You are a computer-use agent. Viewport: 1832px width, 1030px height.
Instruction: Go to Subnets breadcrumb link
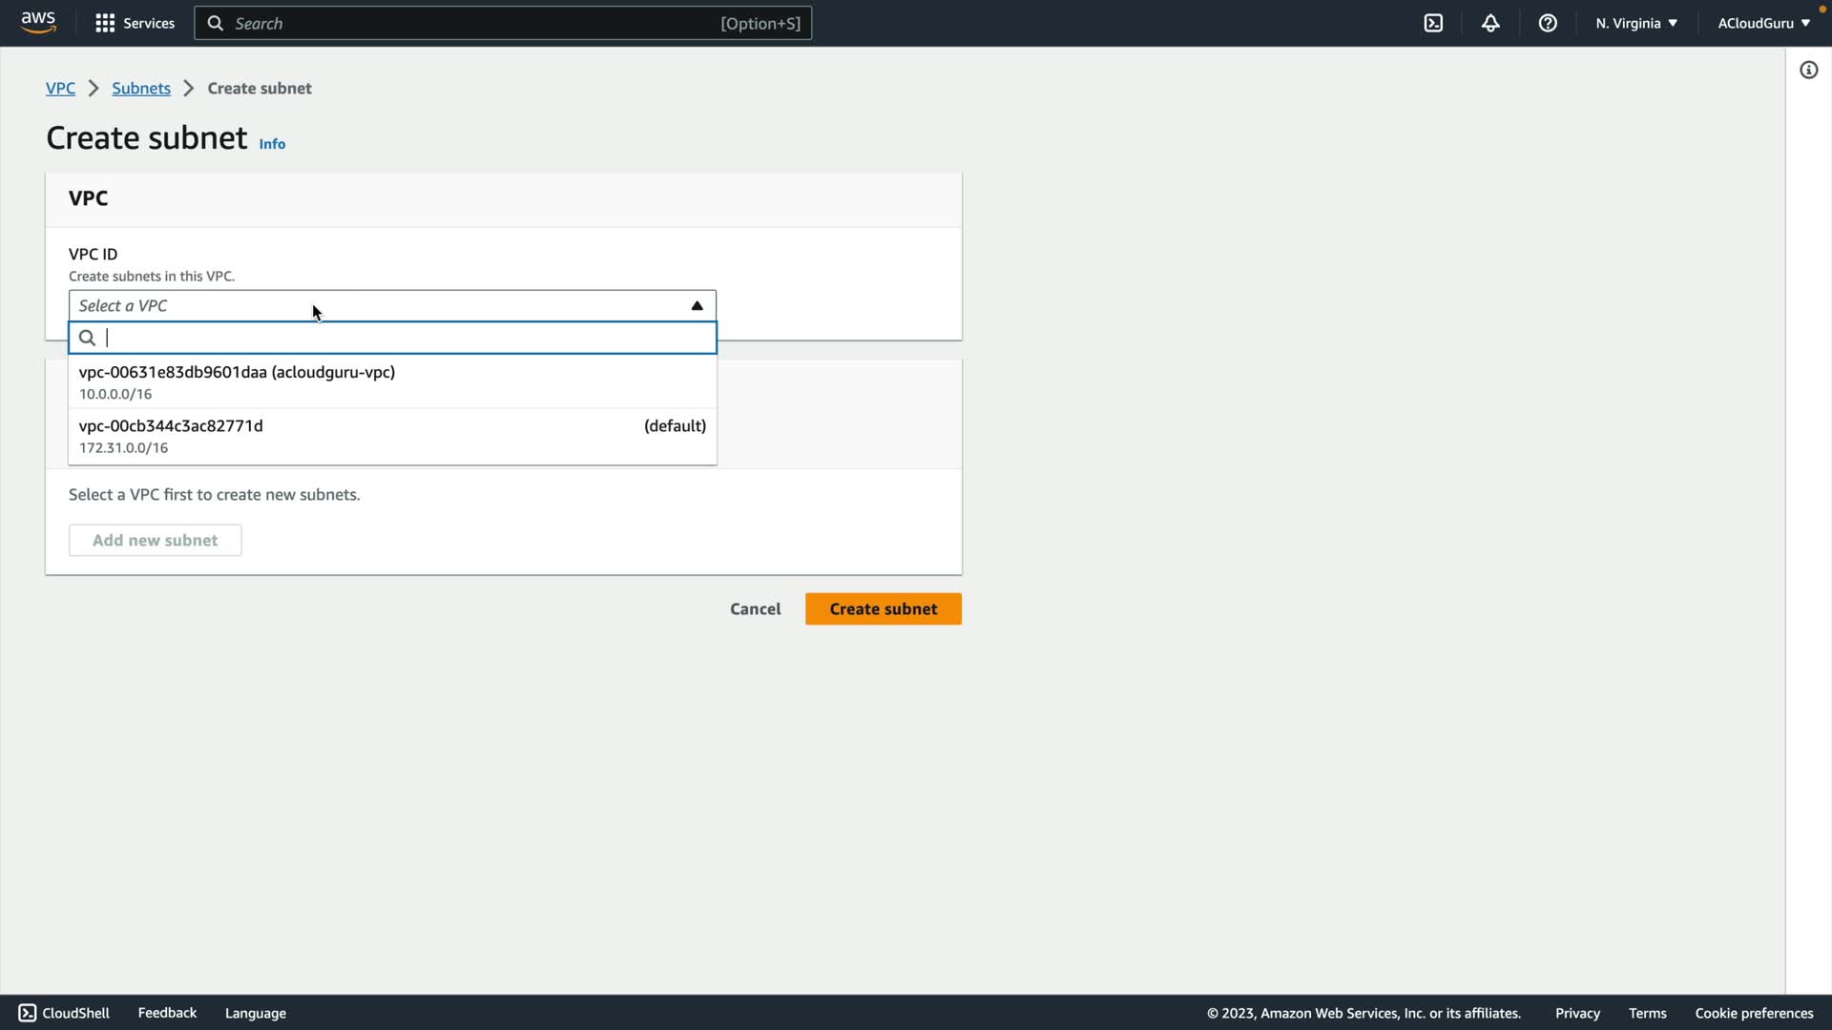pos(141,88)
